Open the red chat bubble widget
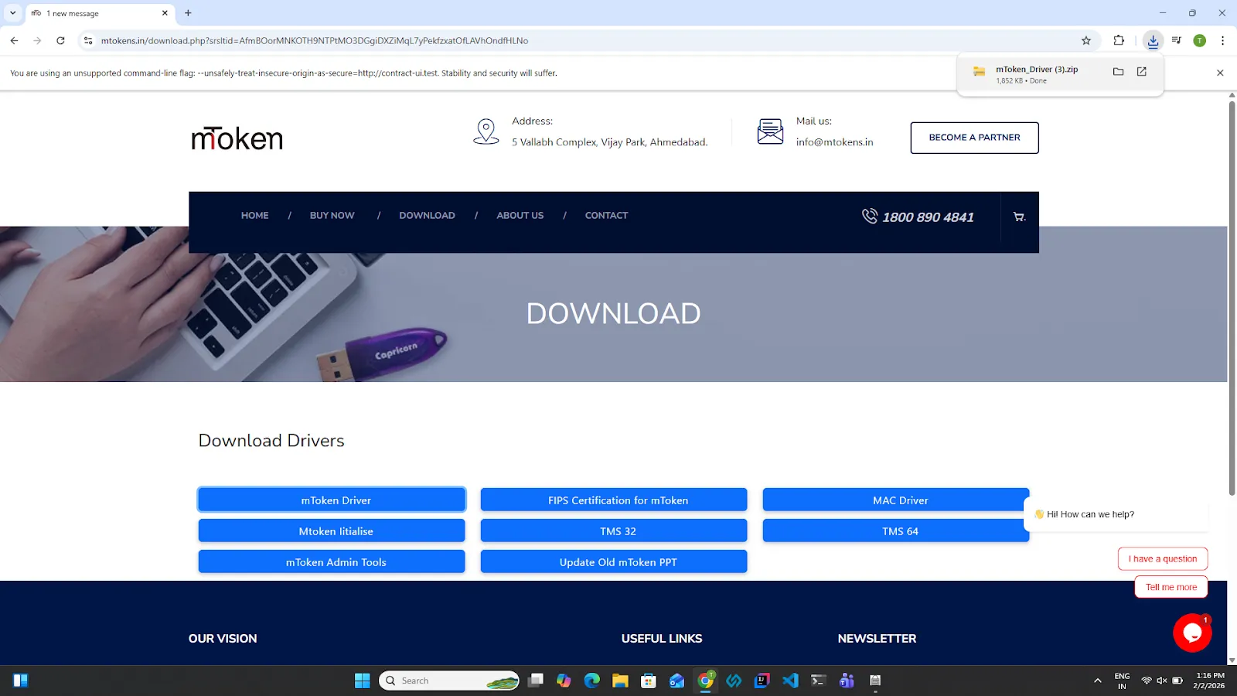 1192,633
